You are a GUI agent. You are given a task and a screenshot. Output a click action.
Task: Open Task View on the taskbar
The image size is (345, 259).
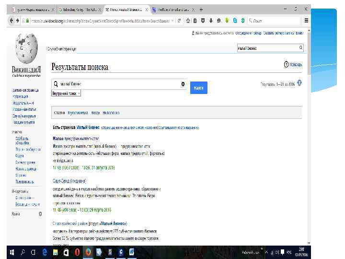33,252
